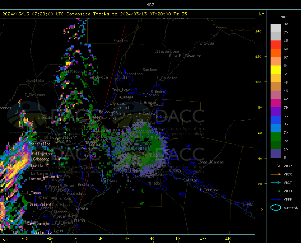
Task: Click the 140 km vertical axis tick
Action: click(x=259, y=31)
